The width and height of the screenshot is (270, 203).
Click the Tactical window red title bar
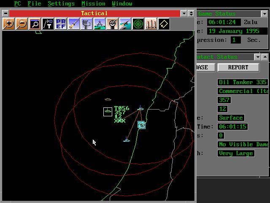(x=94, y=13)
